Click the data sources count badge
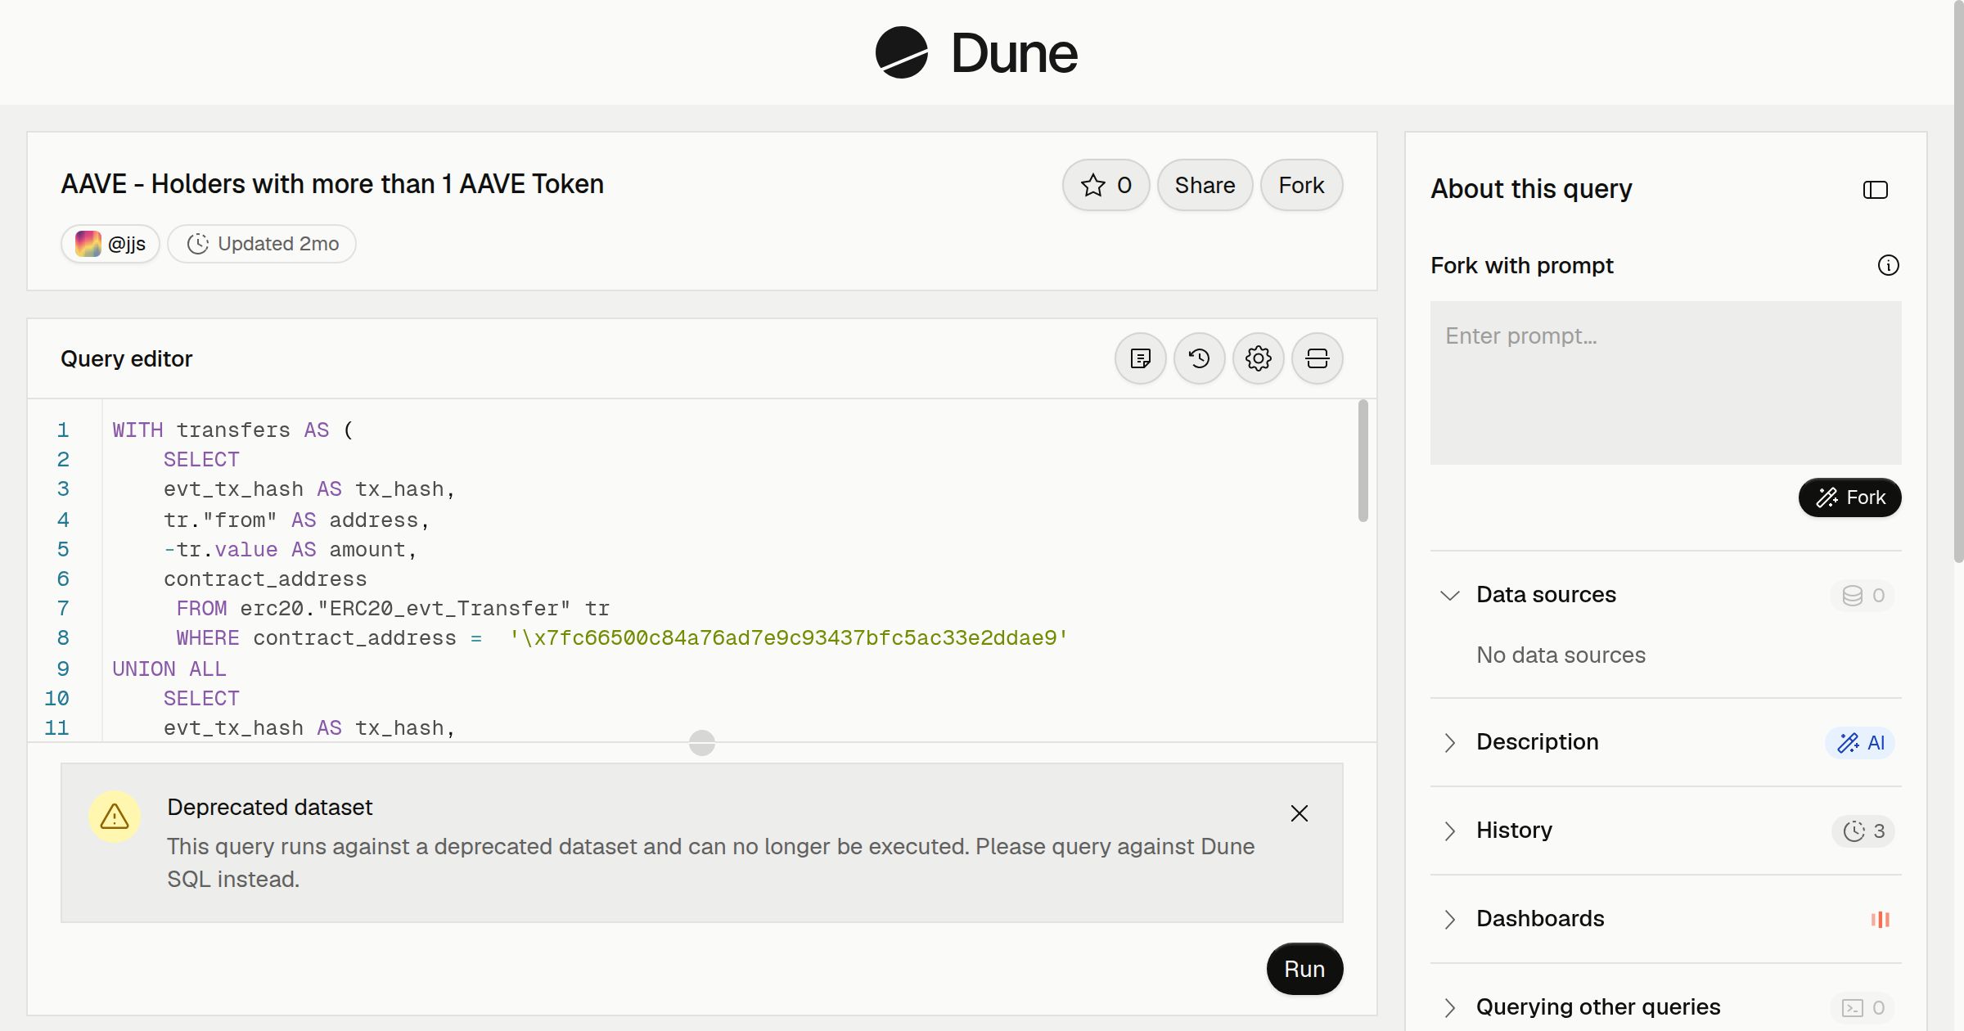Viewport: 1964px width, 1031px height. (x=1863, y=596)
